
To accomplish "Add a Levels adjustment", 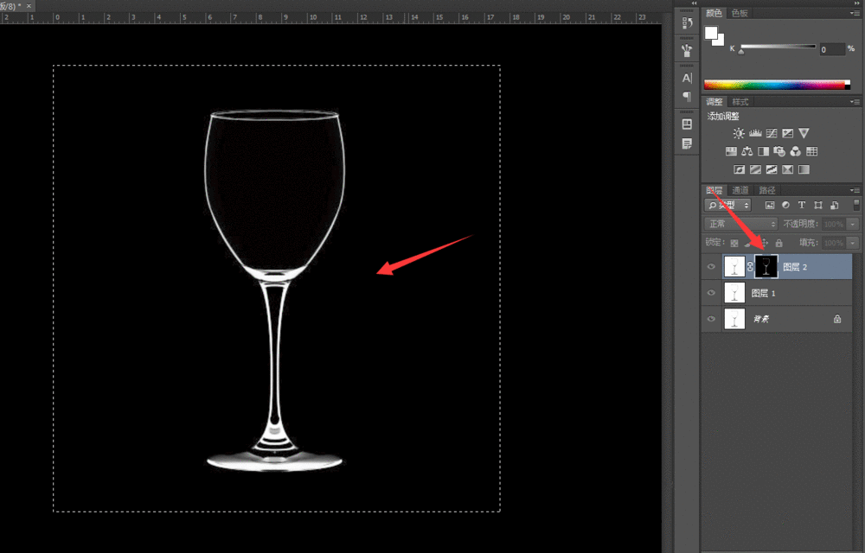I will pyautogui.click(x=755, y=133).
